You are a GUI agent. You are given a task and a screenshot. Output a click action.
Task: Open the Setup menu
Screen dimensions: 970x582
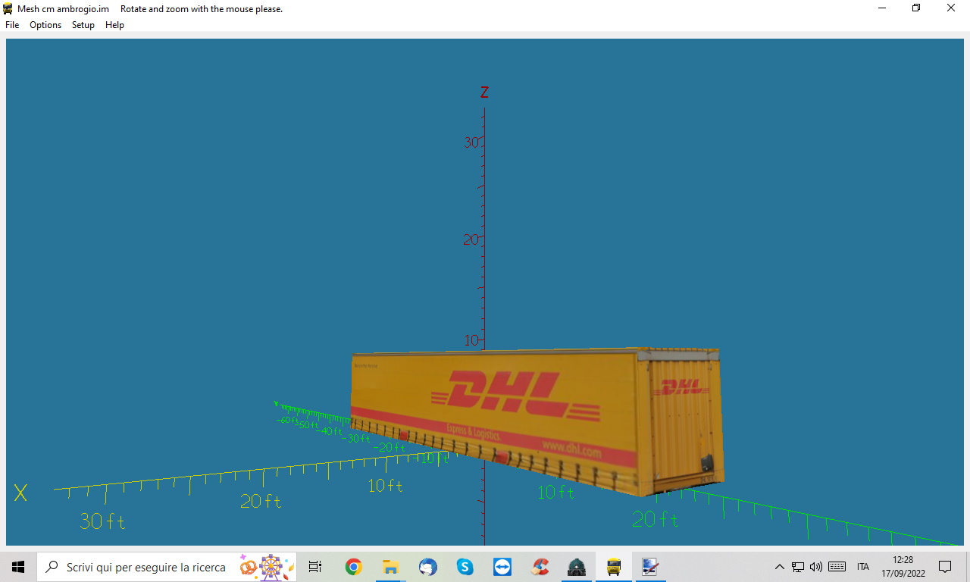tap(83, 25)
